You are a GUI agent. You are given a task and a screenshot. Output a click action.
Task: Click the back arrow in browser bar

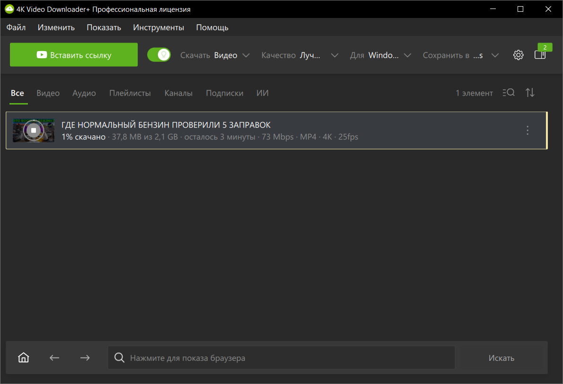tap(54, 358)
